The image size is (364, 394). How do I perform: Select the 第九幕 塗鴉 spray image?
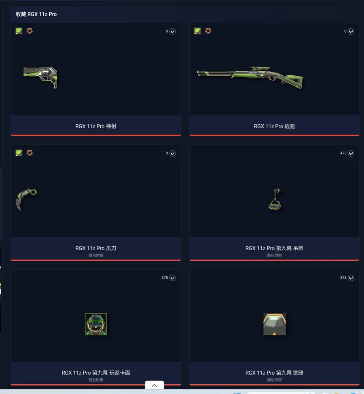pos(274,324)
